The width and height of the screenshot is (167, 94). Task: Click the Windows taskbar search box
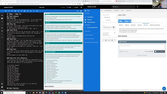(x=14, y=93)
